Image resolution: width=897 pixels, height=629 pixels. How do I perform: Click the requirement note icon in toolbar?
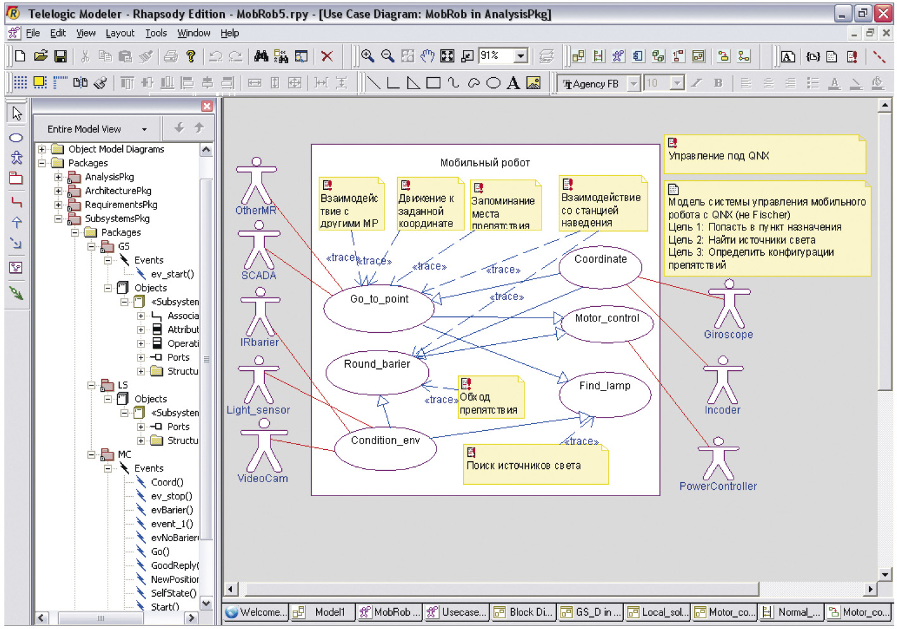[852, 56]
